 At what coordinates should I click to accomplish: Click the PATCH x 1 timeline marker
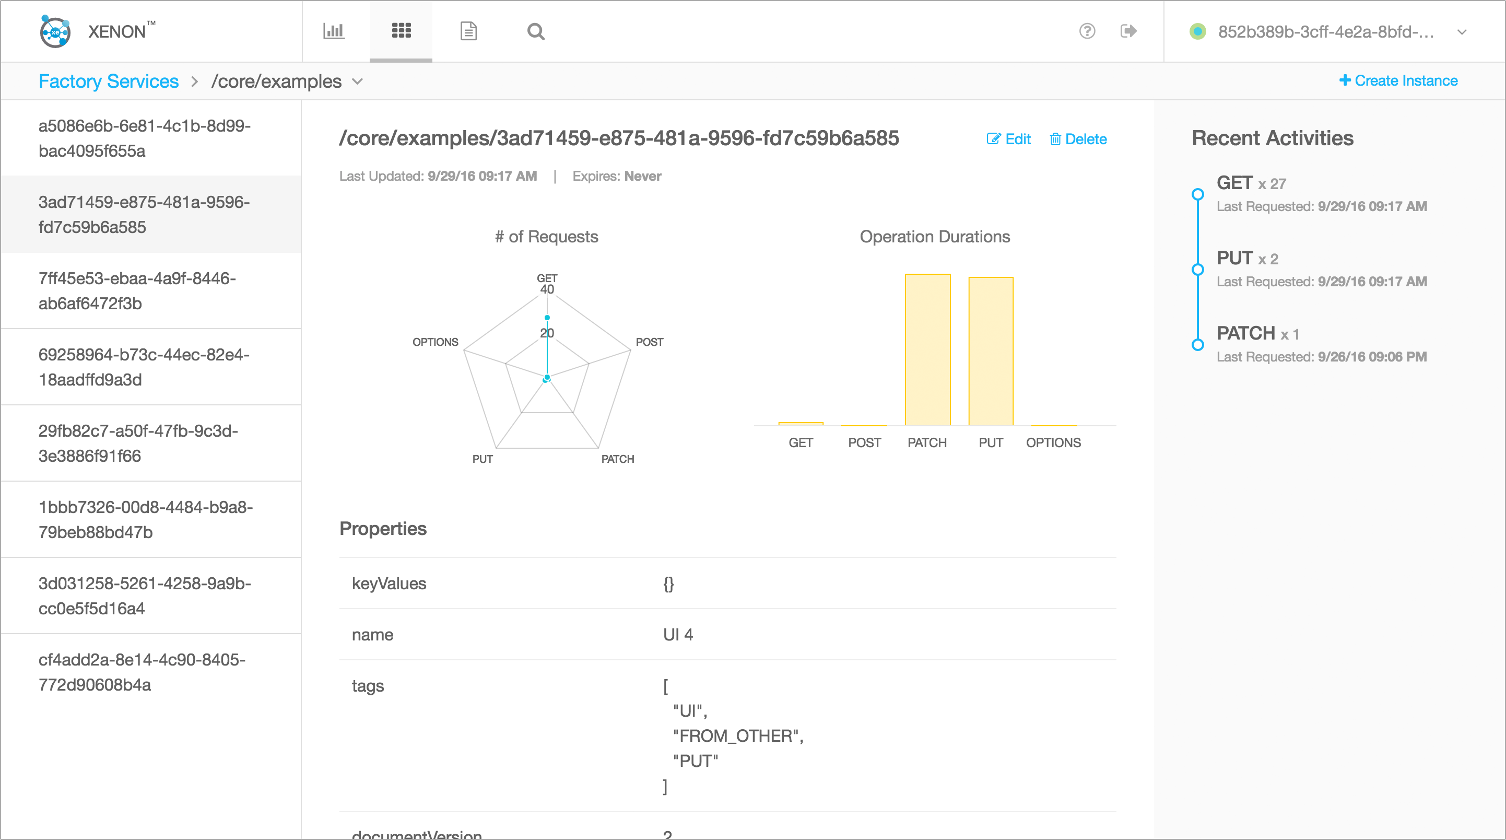[x=1198, y=345]
